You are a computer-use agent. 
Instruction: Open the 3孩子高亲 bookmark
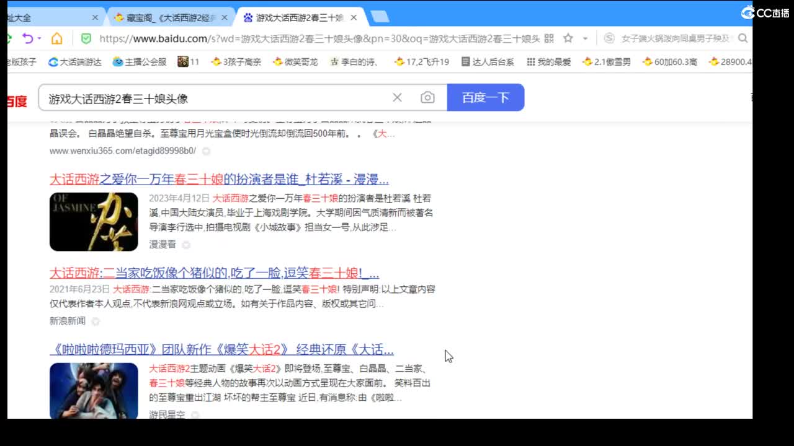pyautogui.click(x=236, y=62)
